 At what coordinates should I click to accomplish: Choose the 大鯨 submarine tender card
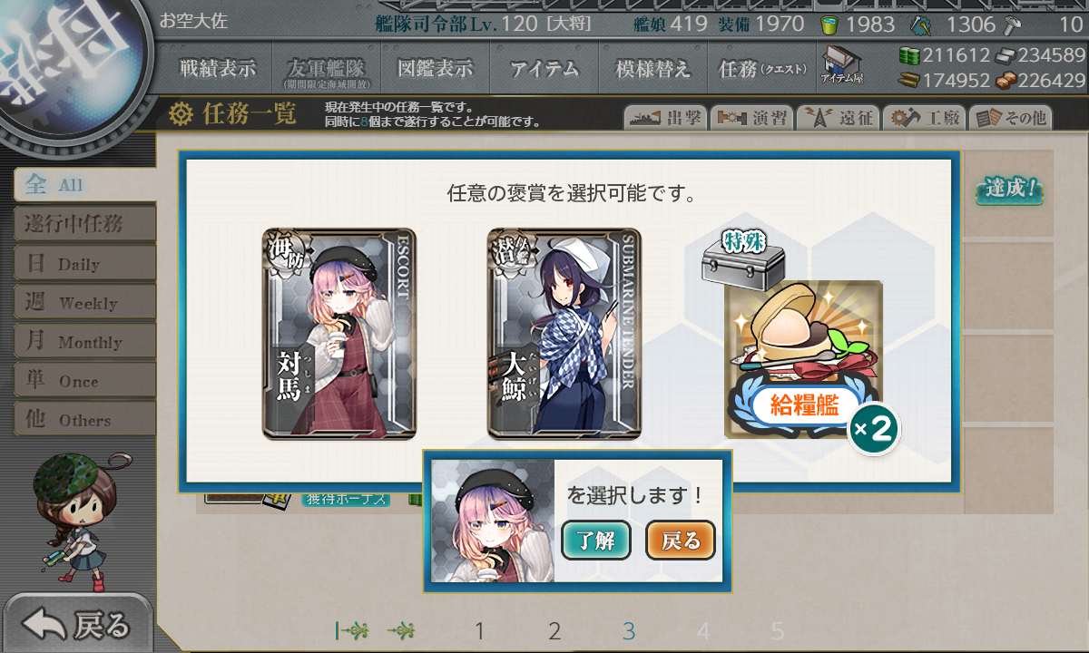(564, 334)
